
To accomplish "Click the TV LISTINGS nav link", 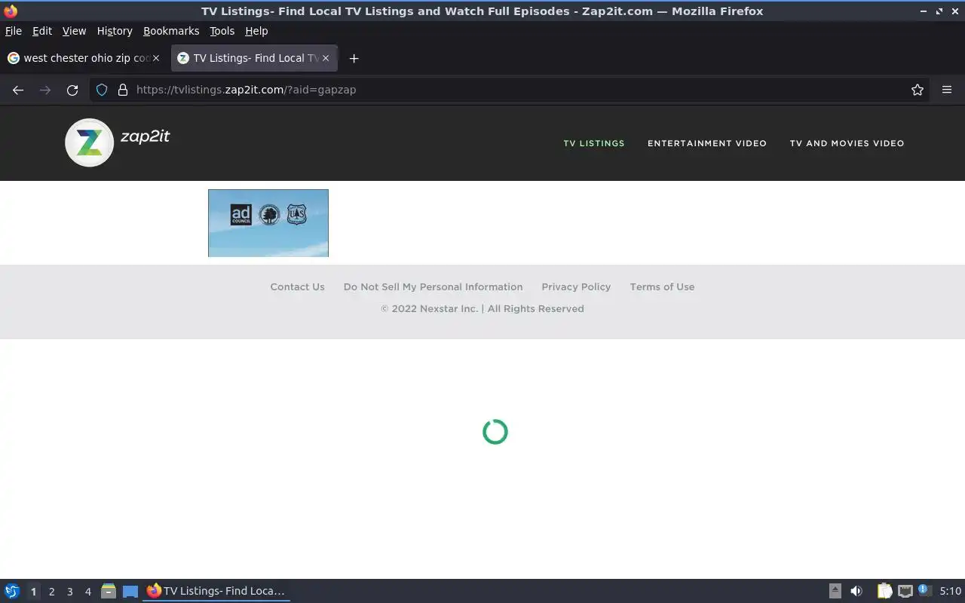I will 594,143.
